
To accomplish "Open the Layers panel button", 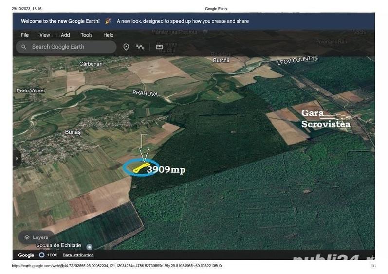I will tap(36, 237).
